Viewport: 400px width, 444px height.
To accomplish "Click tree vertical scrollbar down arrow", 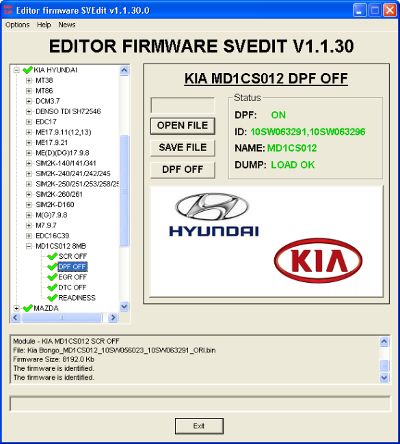I will pos(124,307).
